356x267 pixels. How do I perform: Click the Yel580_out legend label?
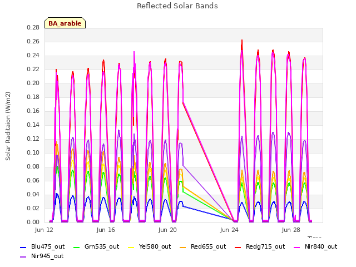point(155,246)
